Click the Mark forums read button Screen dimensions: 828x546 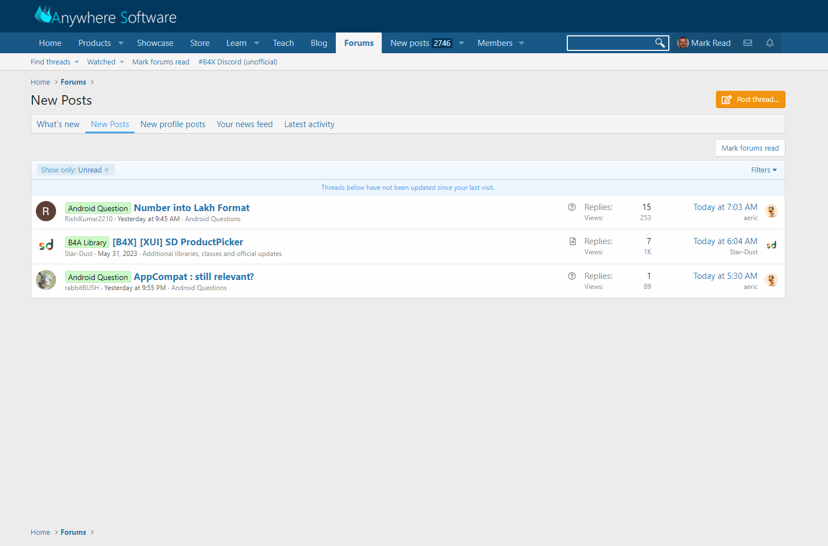750,148
